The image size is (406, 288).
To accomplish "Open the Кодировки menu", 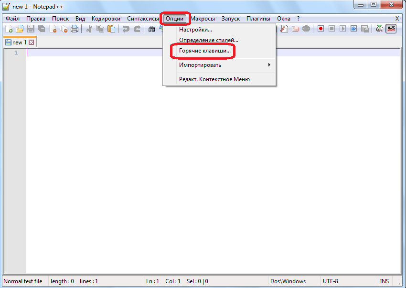I will (x=106, y=19).
